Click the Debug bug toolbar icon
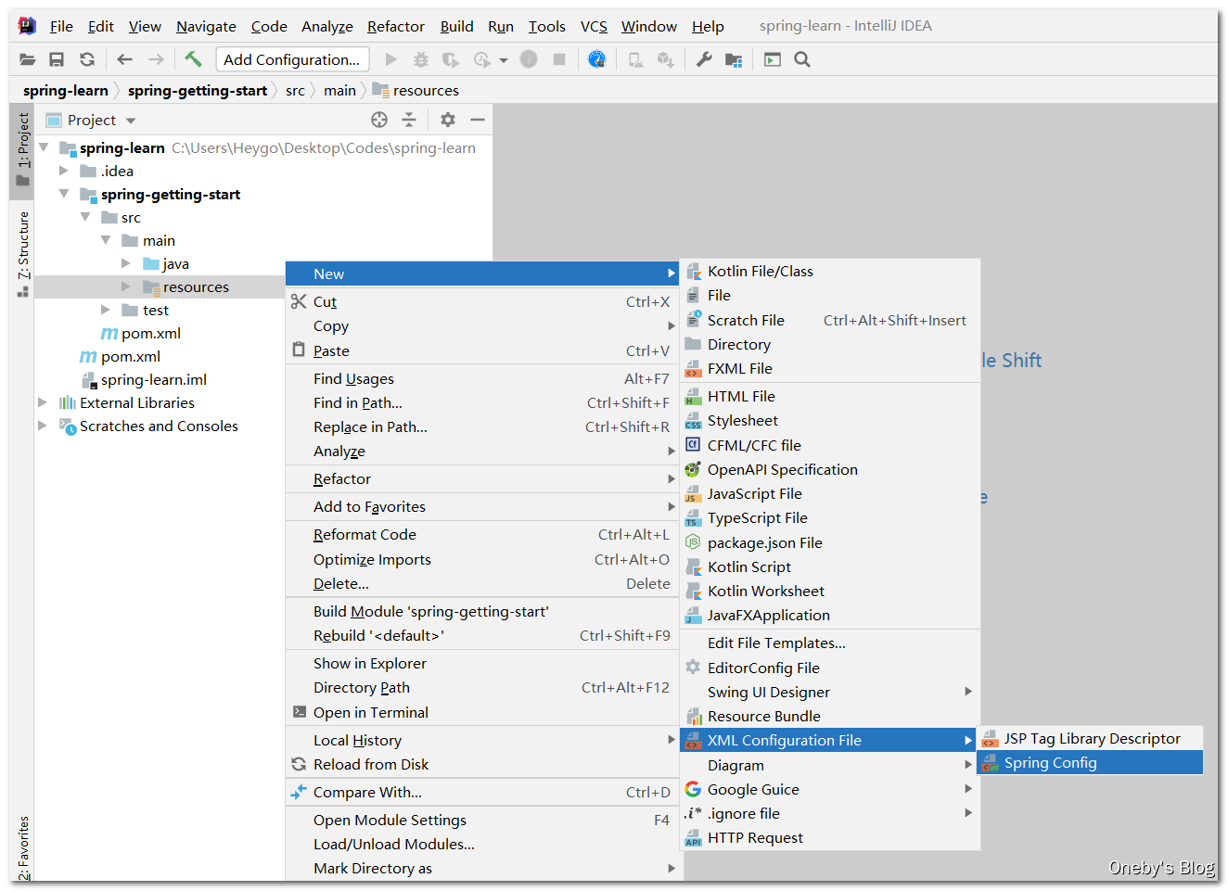 point(421,59)
